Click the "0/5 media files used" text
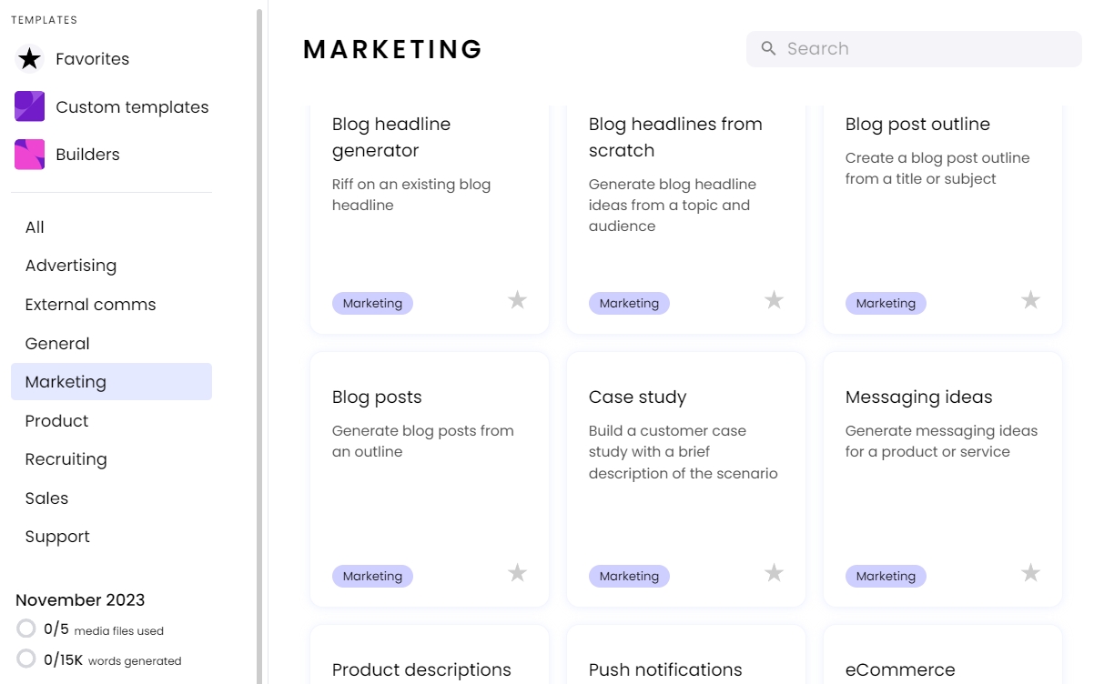 104,629
